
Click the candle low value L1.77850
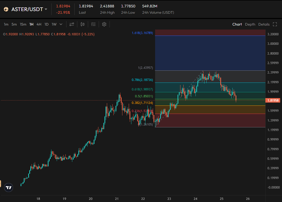42,34
